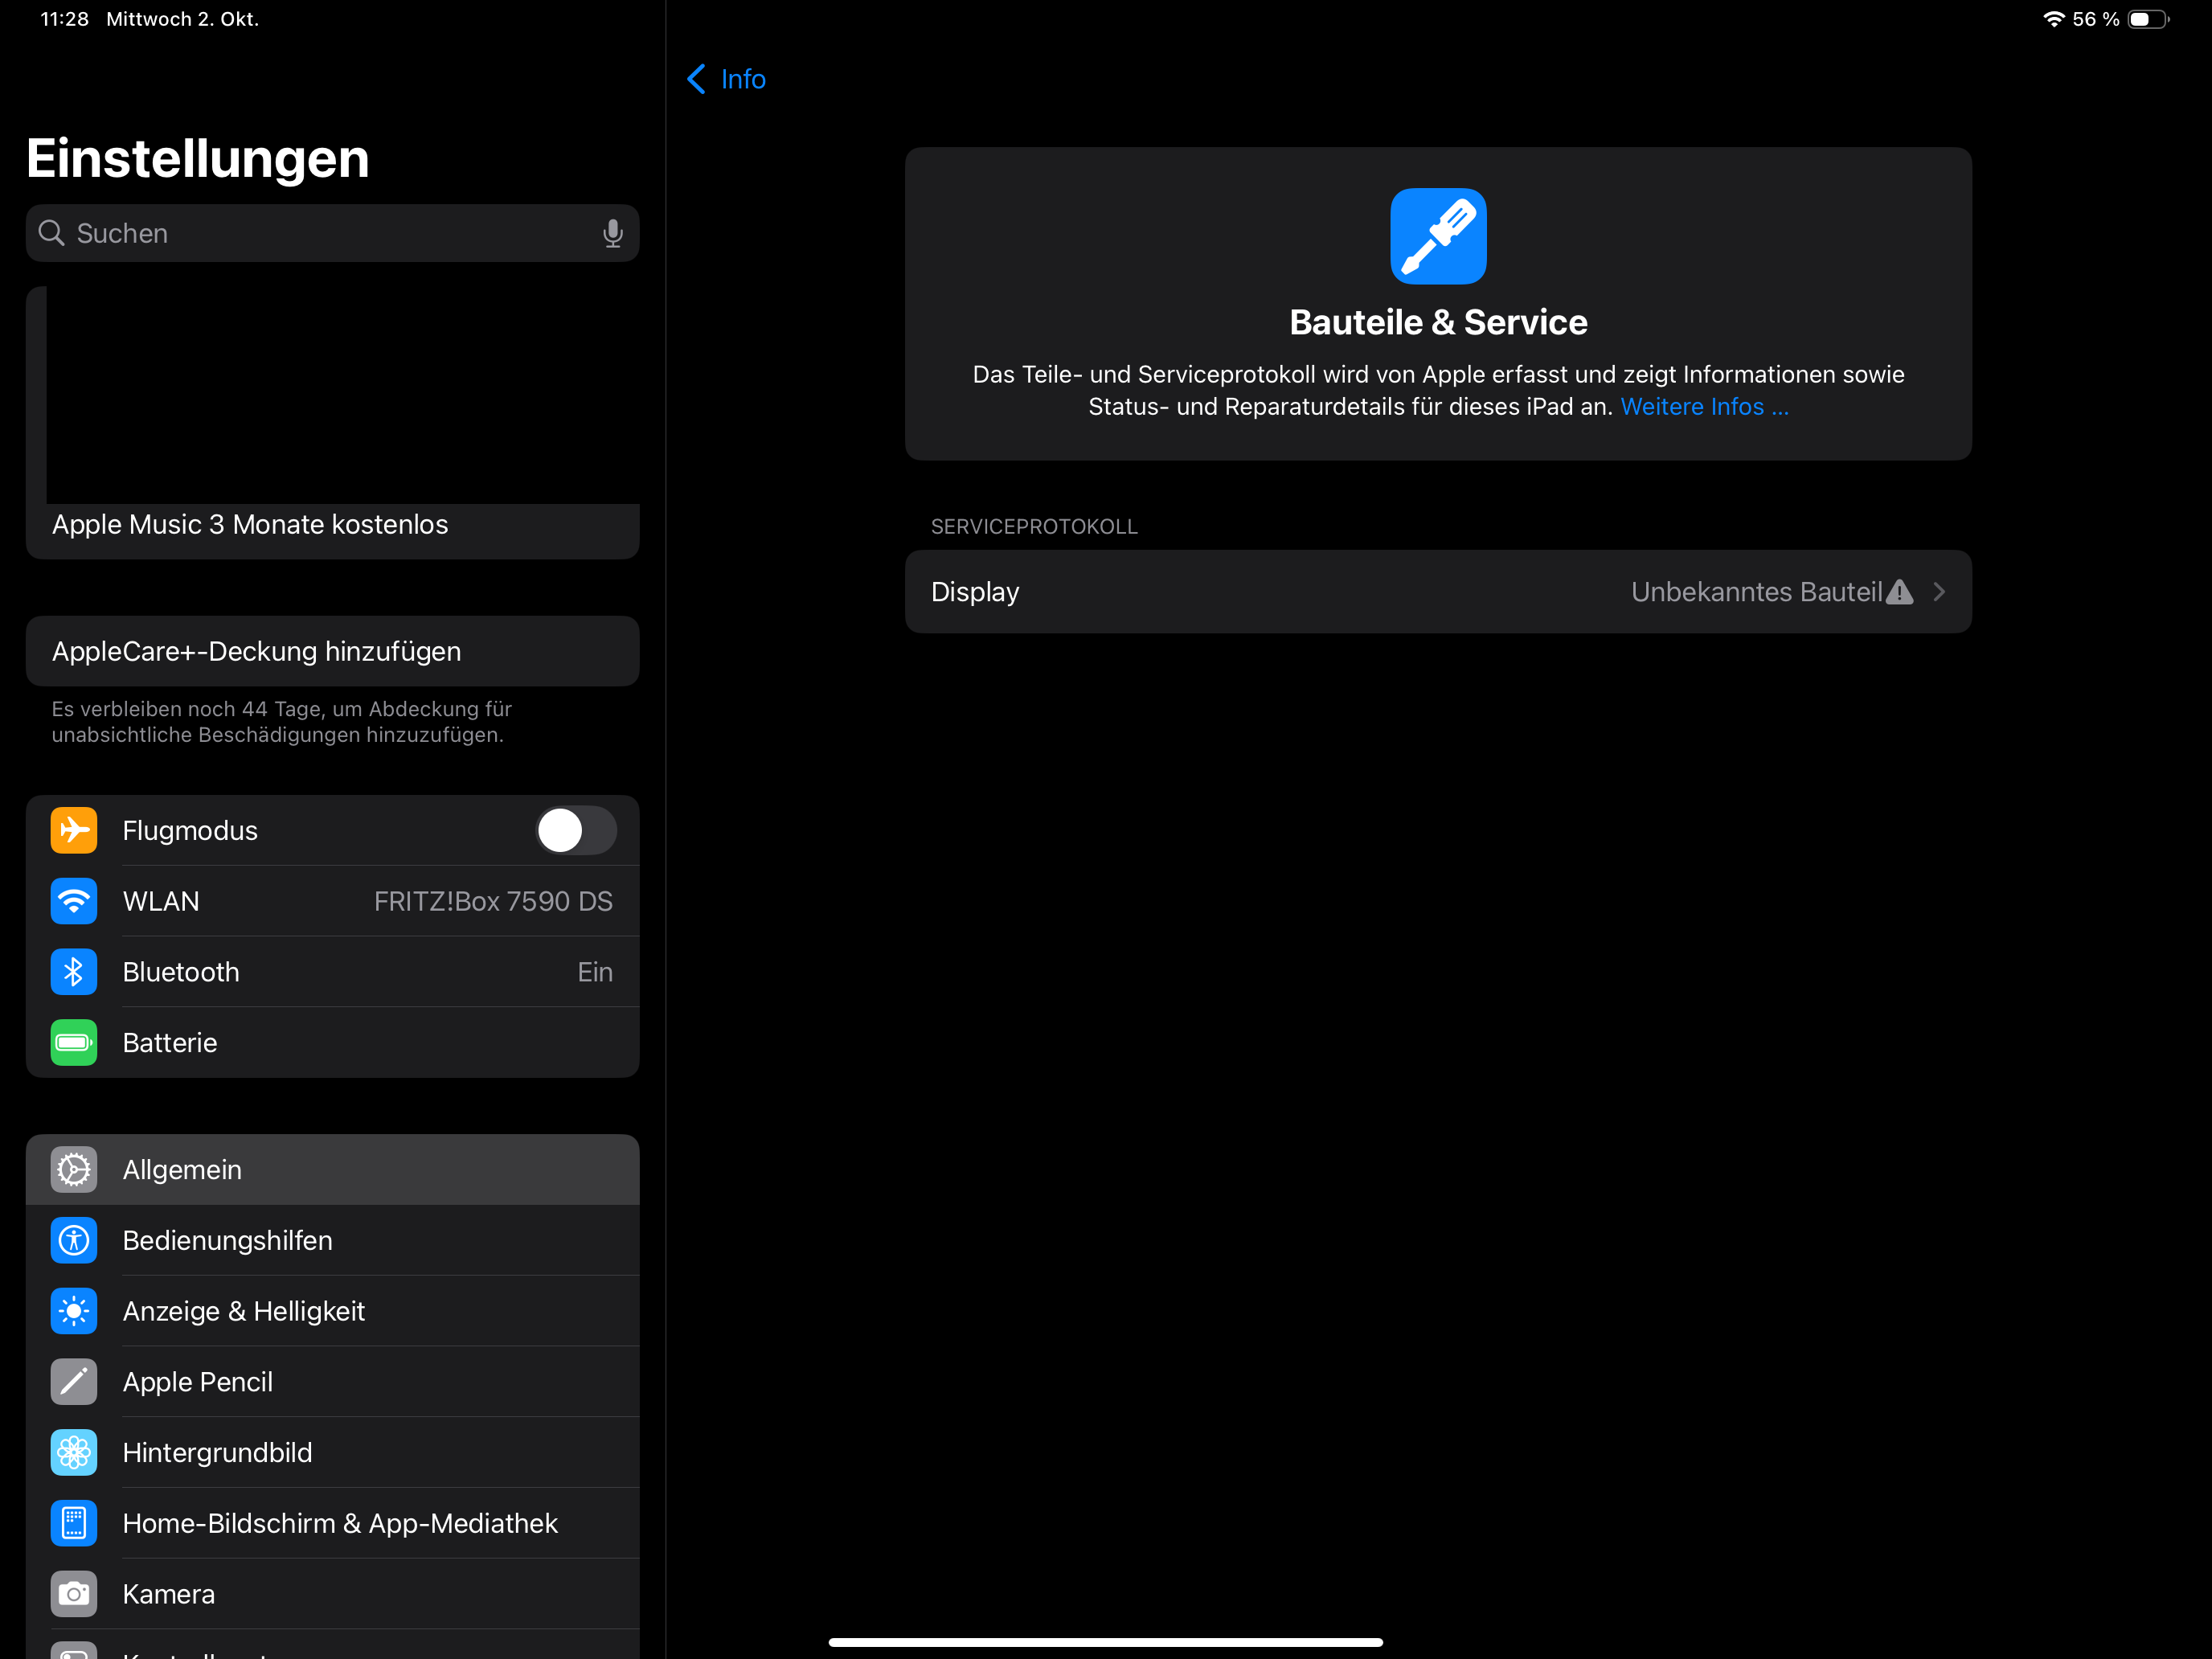Image resolution: width=2212 pixels, height=1659 pixels.
Task: Click the Anzeige & Helligkeit sun icon
Action: (x=74, y=1311)
